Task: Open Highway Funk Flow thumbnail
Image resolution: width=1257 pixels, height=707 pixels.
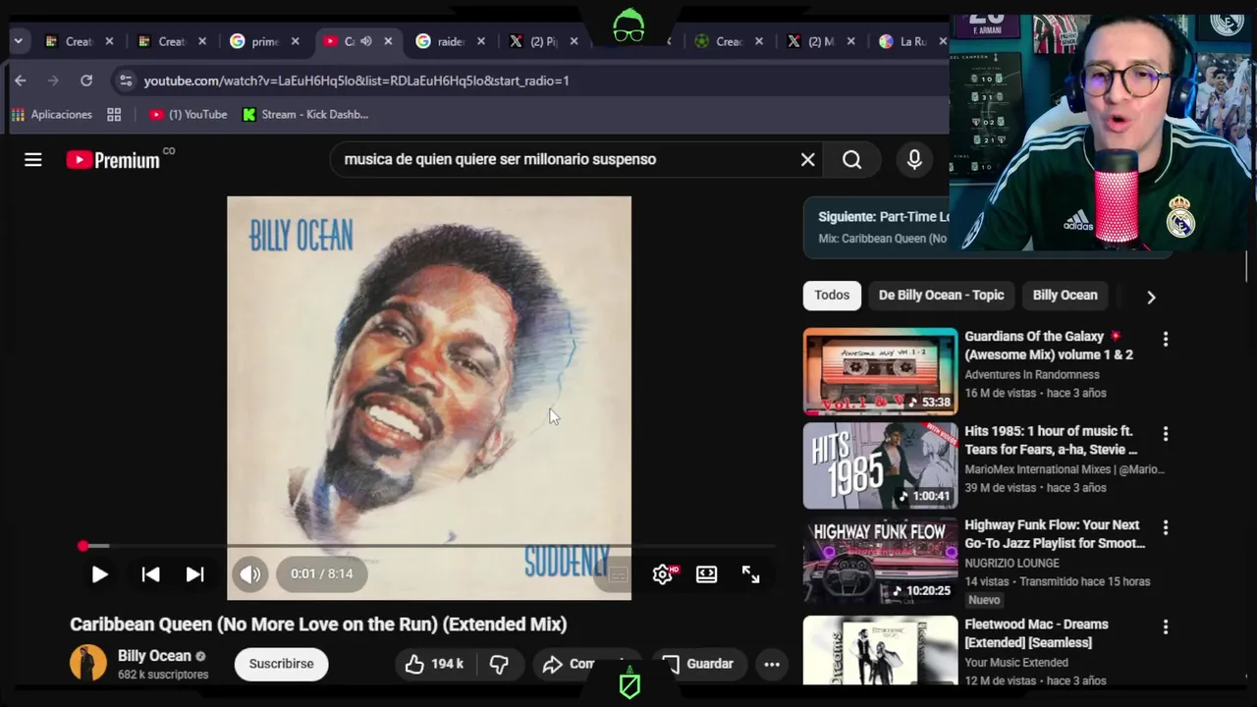Action: (880, 561)
